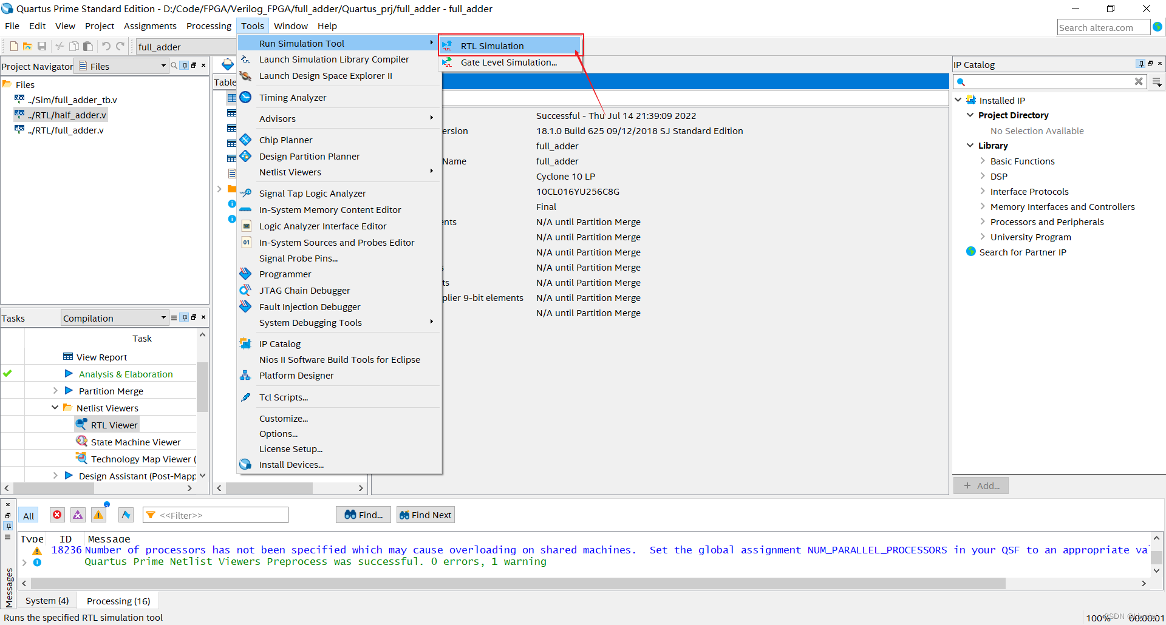Viewport: 1166px width, 625px height.
Task: Toggle warning messages filter
Action: (x=98, y=515)
